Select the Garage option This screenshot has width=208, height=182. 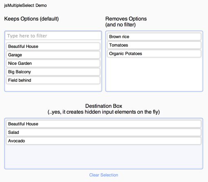coord(53,55)
